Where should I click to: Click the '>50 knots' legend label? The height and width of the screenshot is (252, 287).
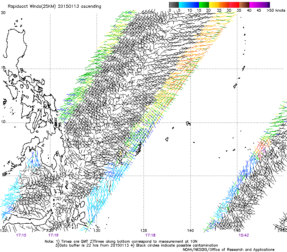pos(276,10)
